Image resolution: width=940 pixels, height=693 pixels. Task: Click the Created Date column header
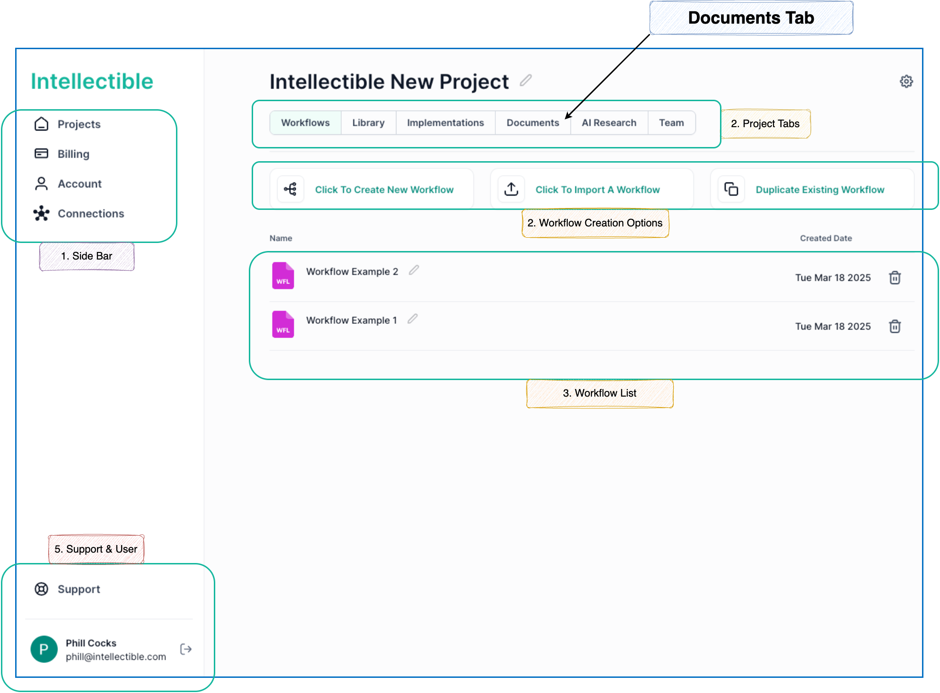(826, 238)
